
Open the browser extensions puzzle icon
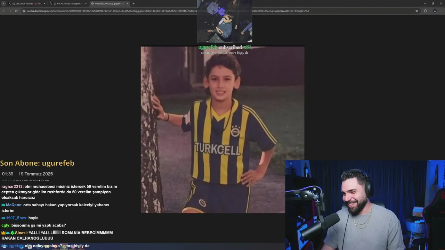[426, 11]
